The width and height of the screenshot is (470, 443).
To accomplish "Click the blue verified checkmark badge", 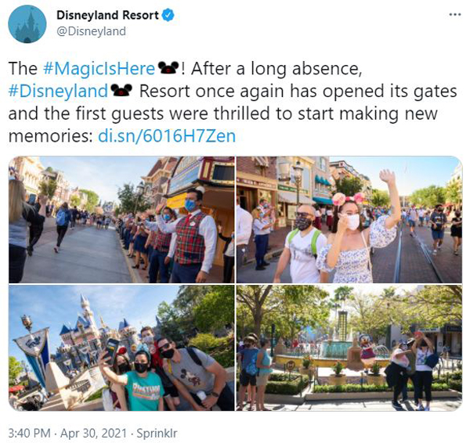I will [x=168, y=16].
